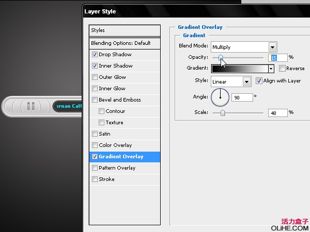310x232 pixels.
Task: Click the Linear style combo box
Action: click(231, 81)
